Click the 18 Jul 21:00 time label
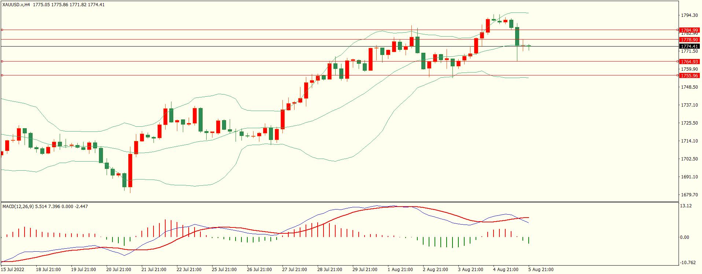Viewport: 702px width, 274px height. coord(48,270)
